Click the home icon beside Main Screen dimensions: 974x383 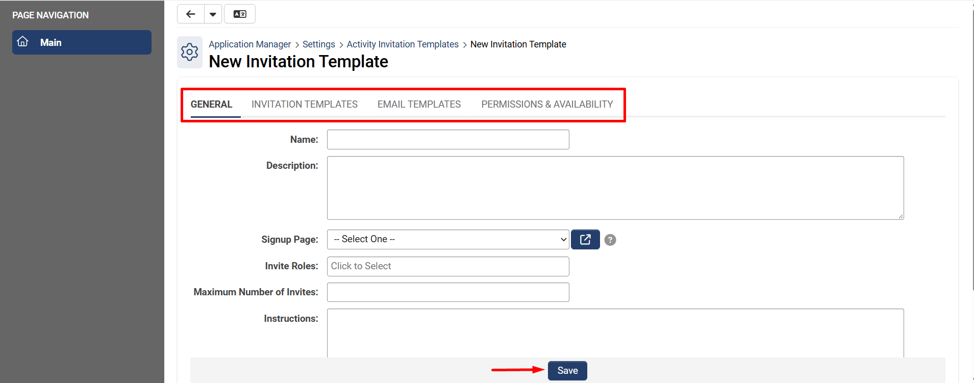pyautogui.click(x=23, y=42)
